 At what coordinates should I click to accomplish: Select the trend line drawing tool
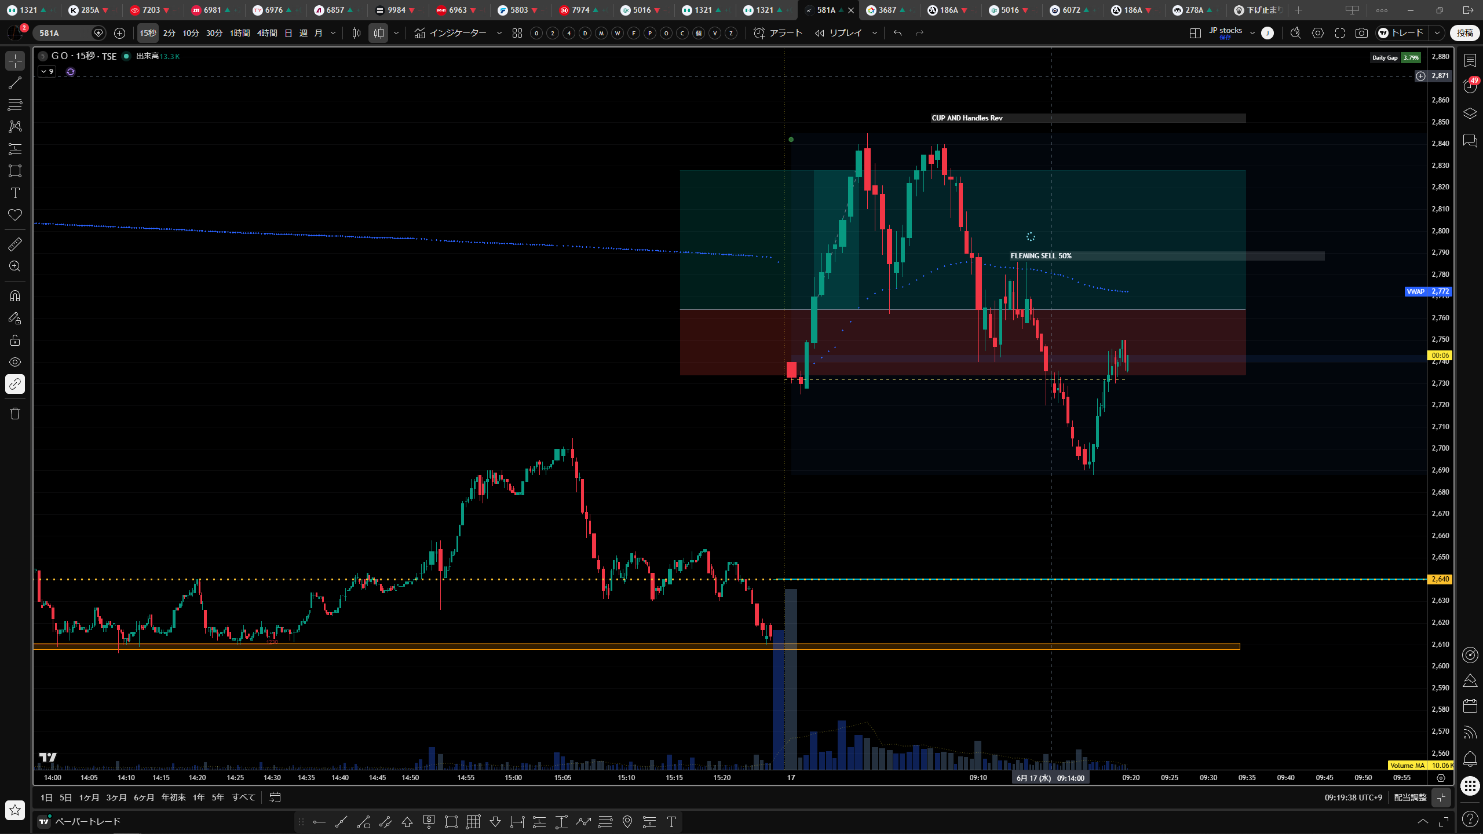pyautogui.click(x=15, y=83)
